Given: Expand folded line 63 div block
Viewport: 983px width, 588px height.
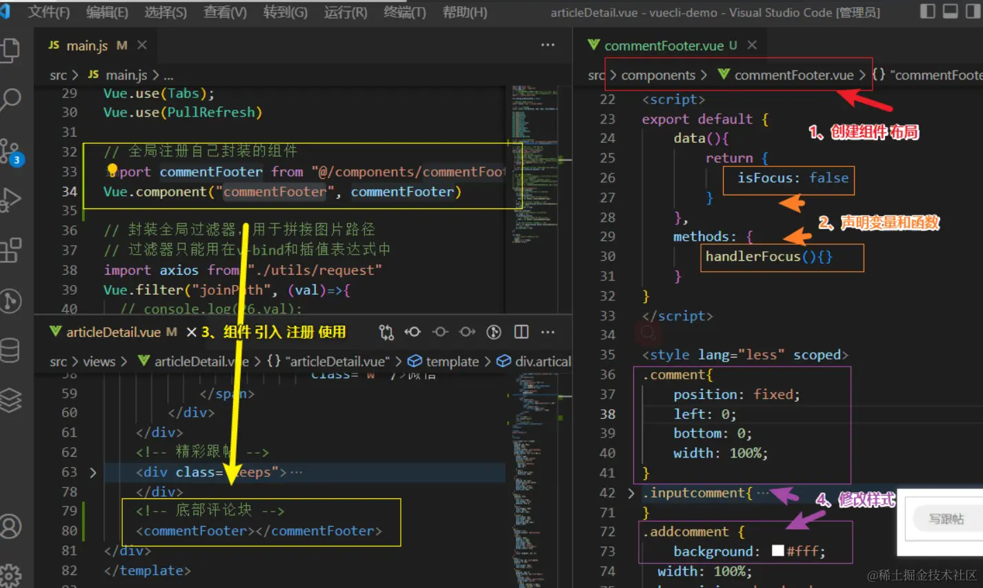Looking at the screenshot, I should pos(93,473).
